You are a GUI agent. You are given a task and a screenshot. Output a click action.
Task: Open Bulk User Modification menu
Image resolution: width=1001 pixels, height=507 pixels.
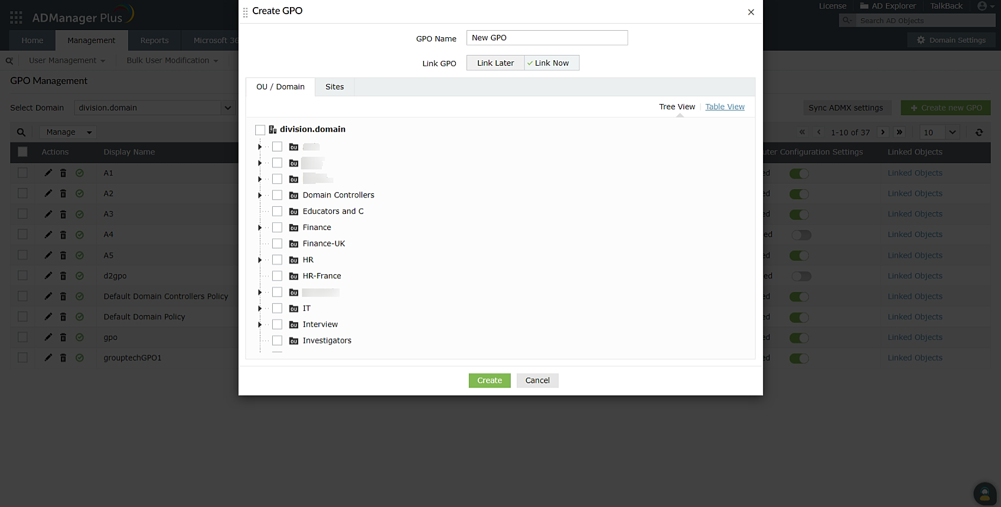(172, 60)
